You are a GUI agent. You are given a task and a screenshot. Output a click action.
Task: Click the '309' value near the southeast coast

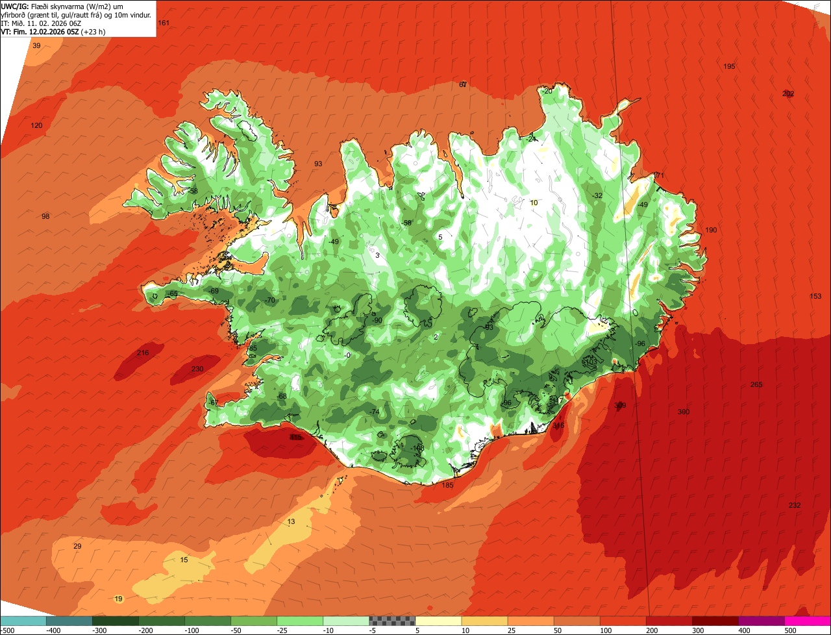(620, 406)
